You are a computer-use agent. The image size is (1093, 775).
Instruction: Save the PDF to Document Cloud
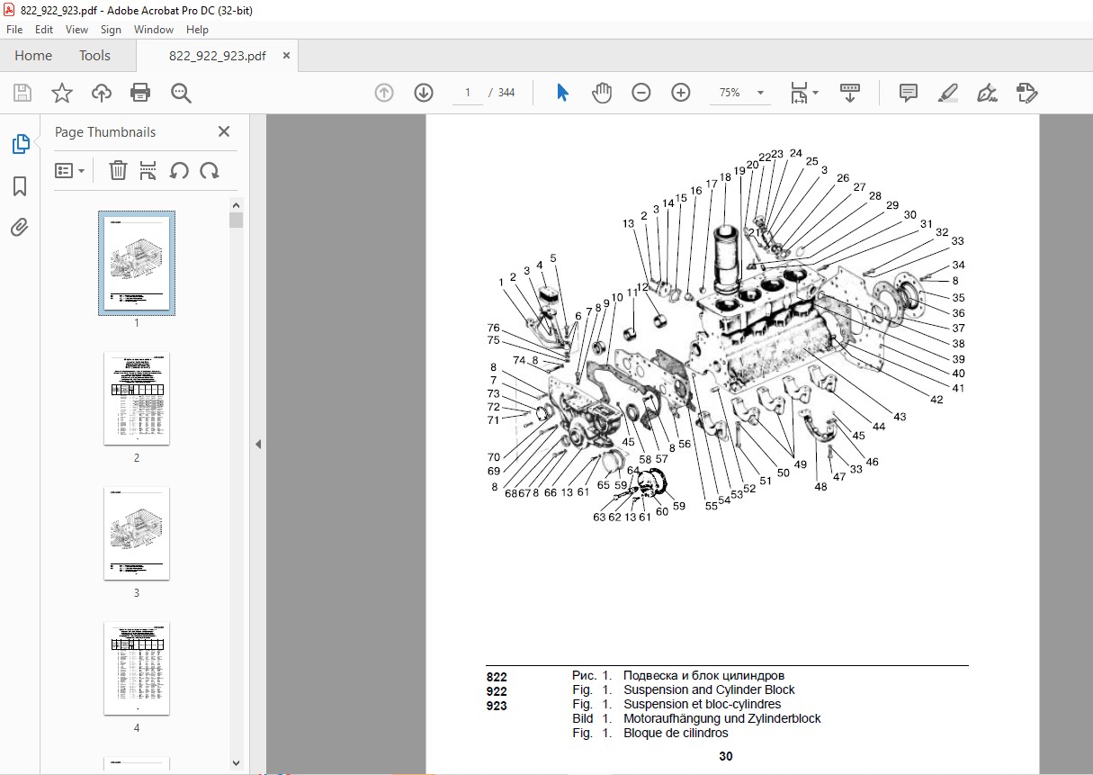[x=101, y=93]
